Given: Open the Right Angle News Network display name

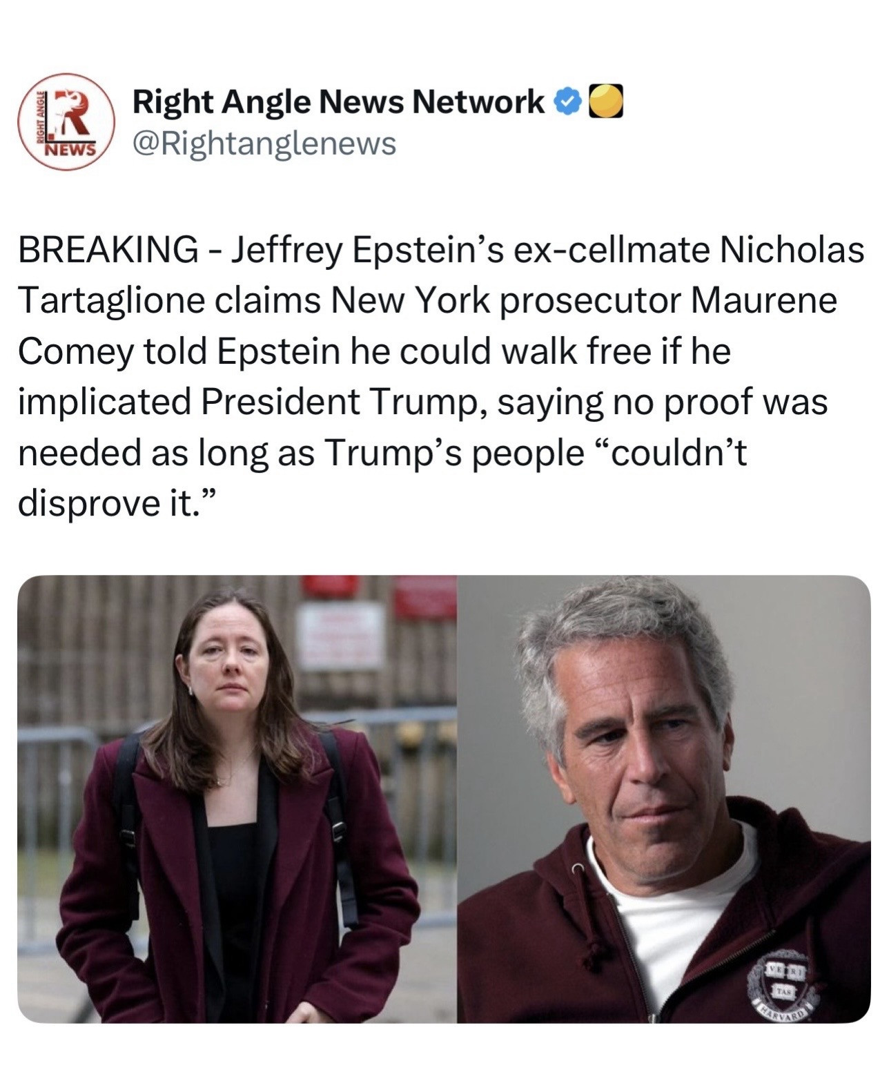Looking at the screenshot, I should [338, 102].
